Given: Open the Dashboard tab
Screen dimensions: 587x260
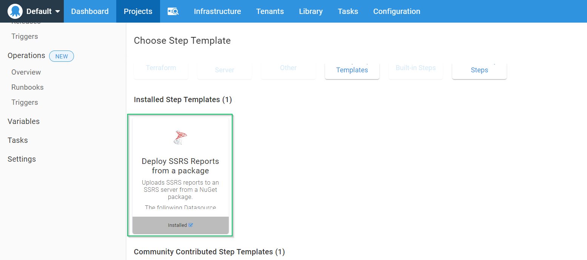Looking at the screenshot, I should pyautogui.click(x=90, y=11).
